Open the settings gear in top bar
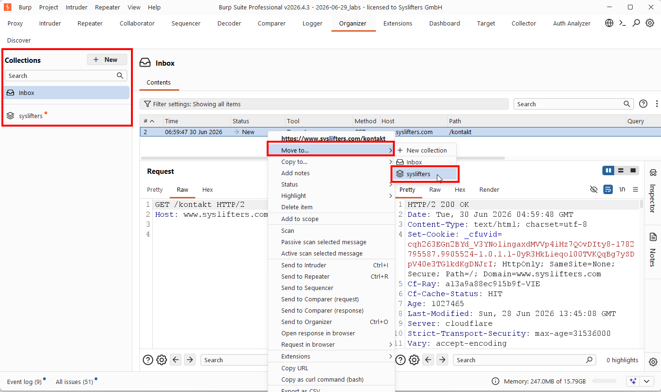 coord(650,23)
